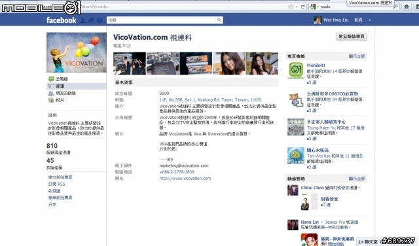The image size is (419, 246).
Task: Open Hana Lin avatar in sponsored section
Action: (x=293, y=225)
